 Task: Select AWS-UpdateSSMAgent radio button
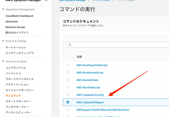point(68,102)
